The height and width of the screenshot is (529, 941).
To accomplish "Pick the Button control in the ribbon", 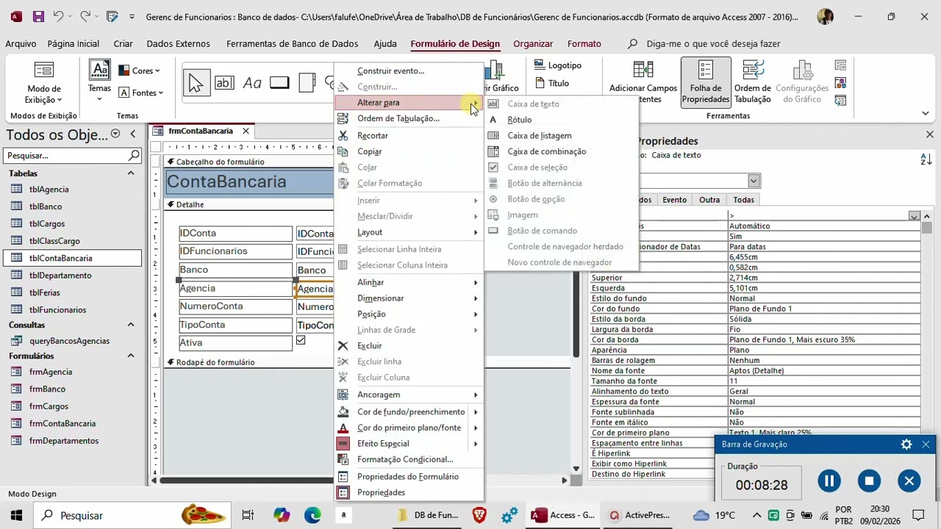I will pyautogui.click(x=279, y=83).
